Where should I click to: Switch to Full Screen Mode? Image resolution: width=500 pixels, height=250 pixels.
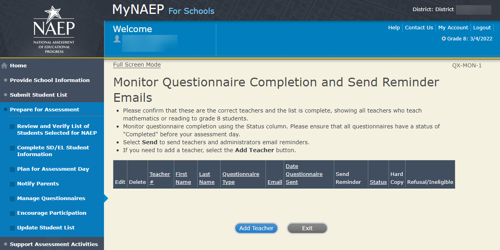[137, 65]
